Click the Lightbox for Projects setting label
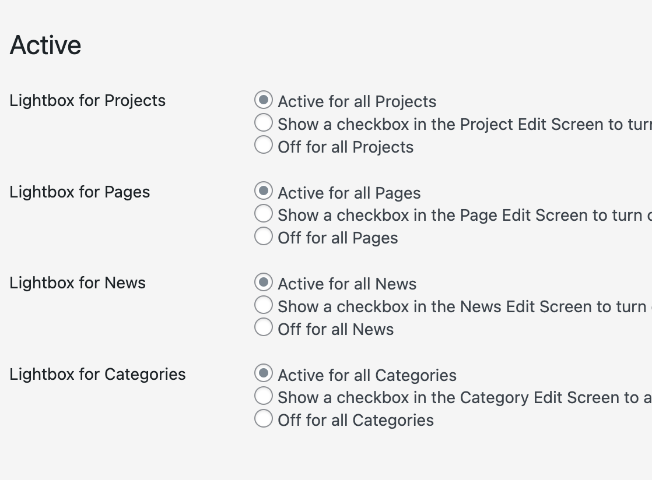The width and height of the screenshot is (652, 480). (x=87, y=100)
